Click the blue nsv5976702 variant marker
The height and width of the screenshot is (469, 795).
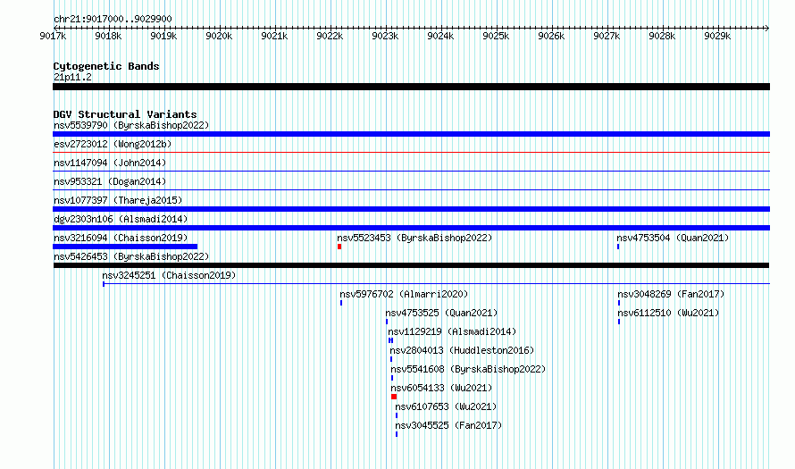click(341, 303)
